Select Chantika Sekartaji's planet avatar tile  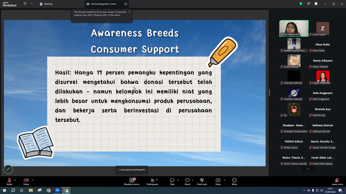pos(294,93)
